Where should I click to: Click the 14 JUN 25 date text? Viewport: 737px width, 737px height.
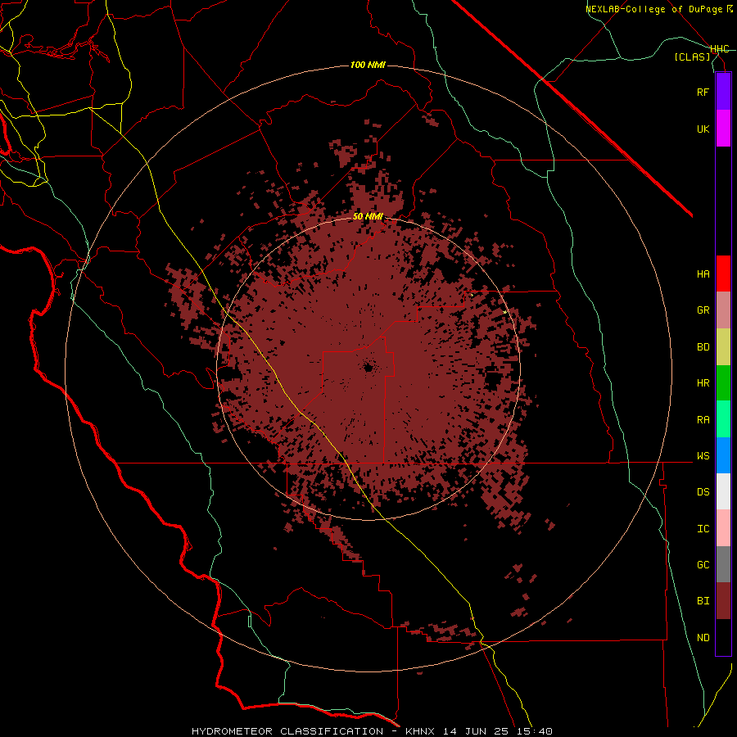[x=476, y=731]
